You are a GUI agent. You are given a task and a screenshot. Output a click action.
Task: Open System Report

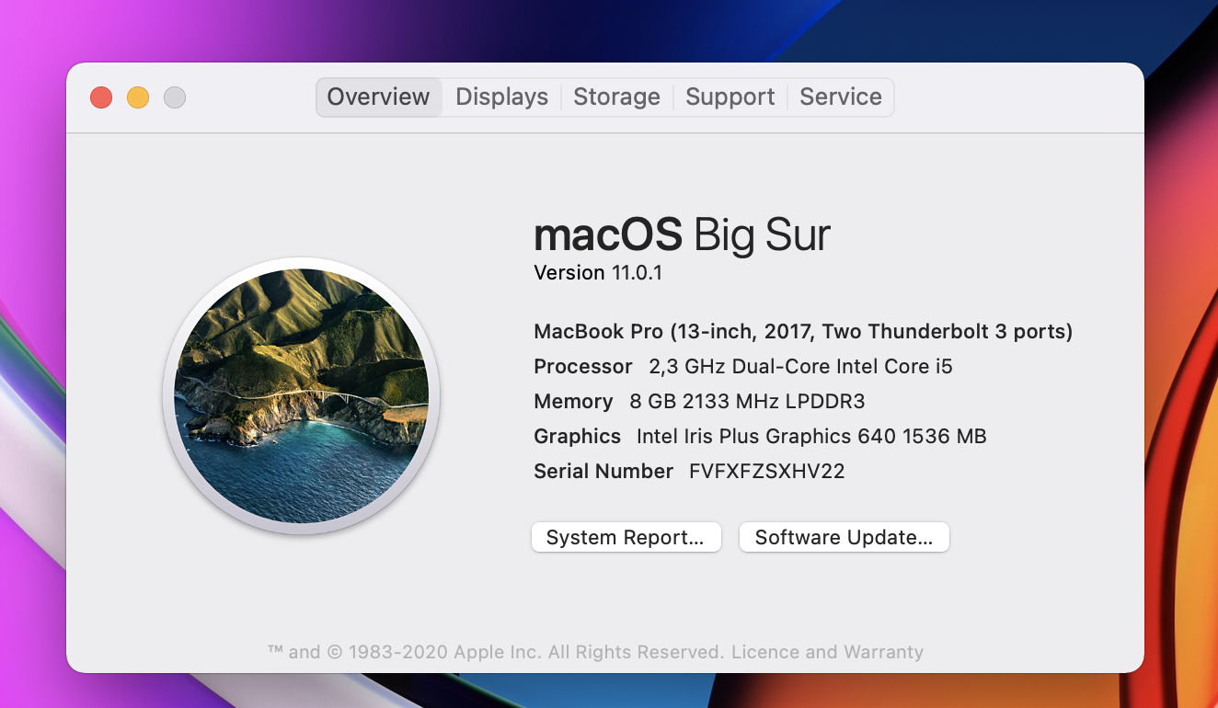click(626, 537)
